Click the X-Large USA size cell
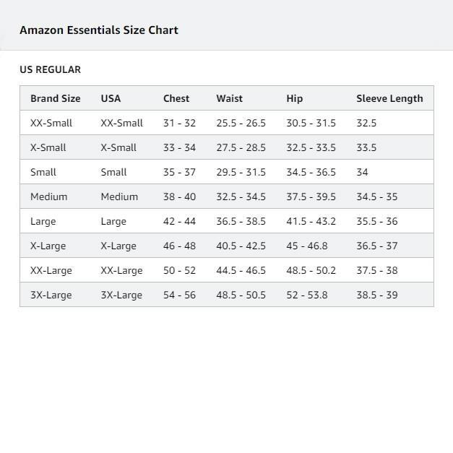 pyautogui.click(x=118, y=246)
